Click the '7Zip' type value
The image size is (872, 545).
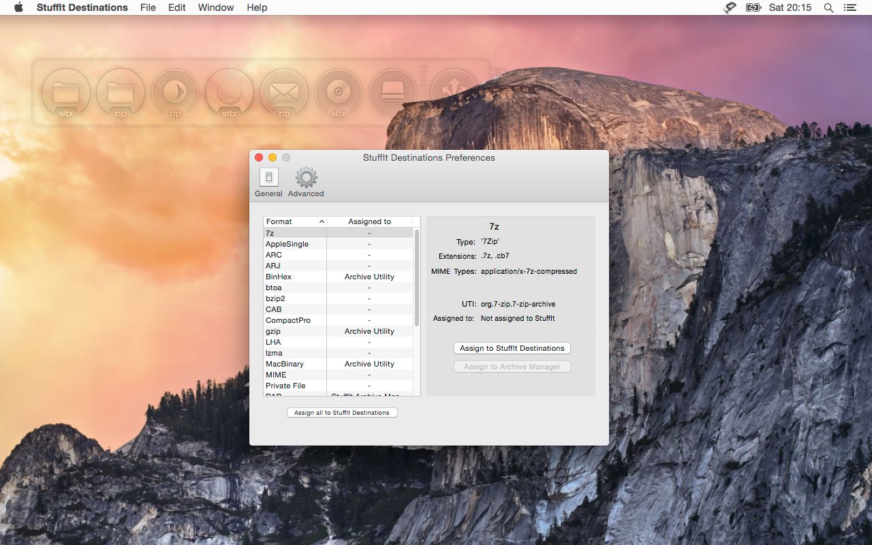click(x=490, y=242)
